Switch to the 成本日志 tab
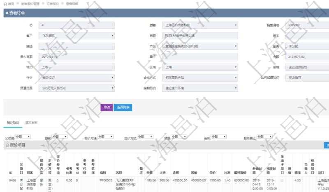Image resolution: width=329 pixels, height=192 pixels. (x=32, y=122)
